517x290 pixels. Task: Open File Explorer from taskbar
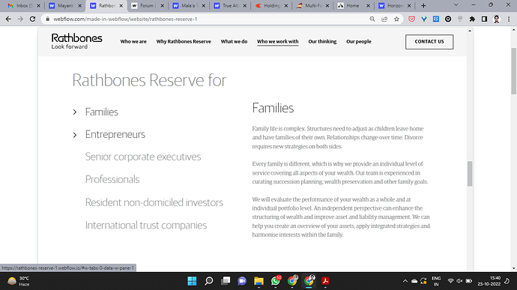258,281
